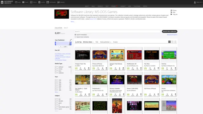Open the Date published sort dropdown
Viewport: 203px width, 114px height.
(106, 42)
